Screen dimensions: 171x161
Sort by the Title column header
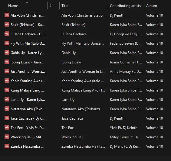(x=65, y=6)
